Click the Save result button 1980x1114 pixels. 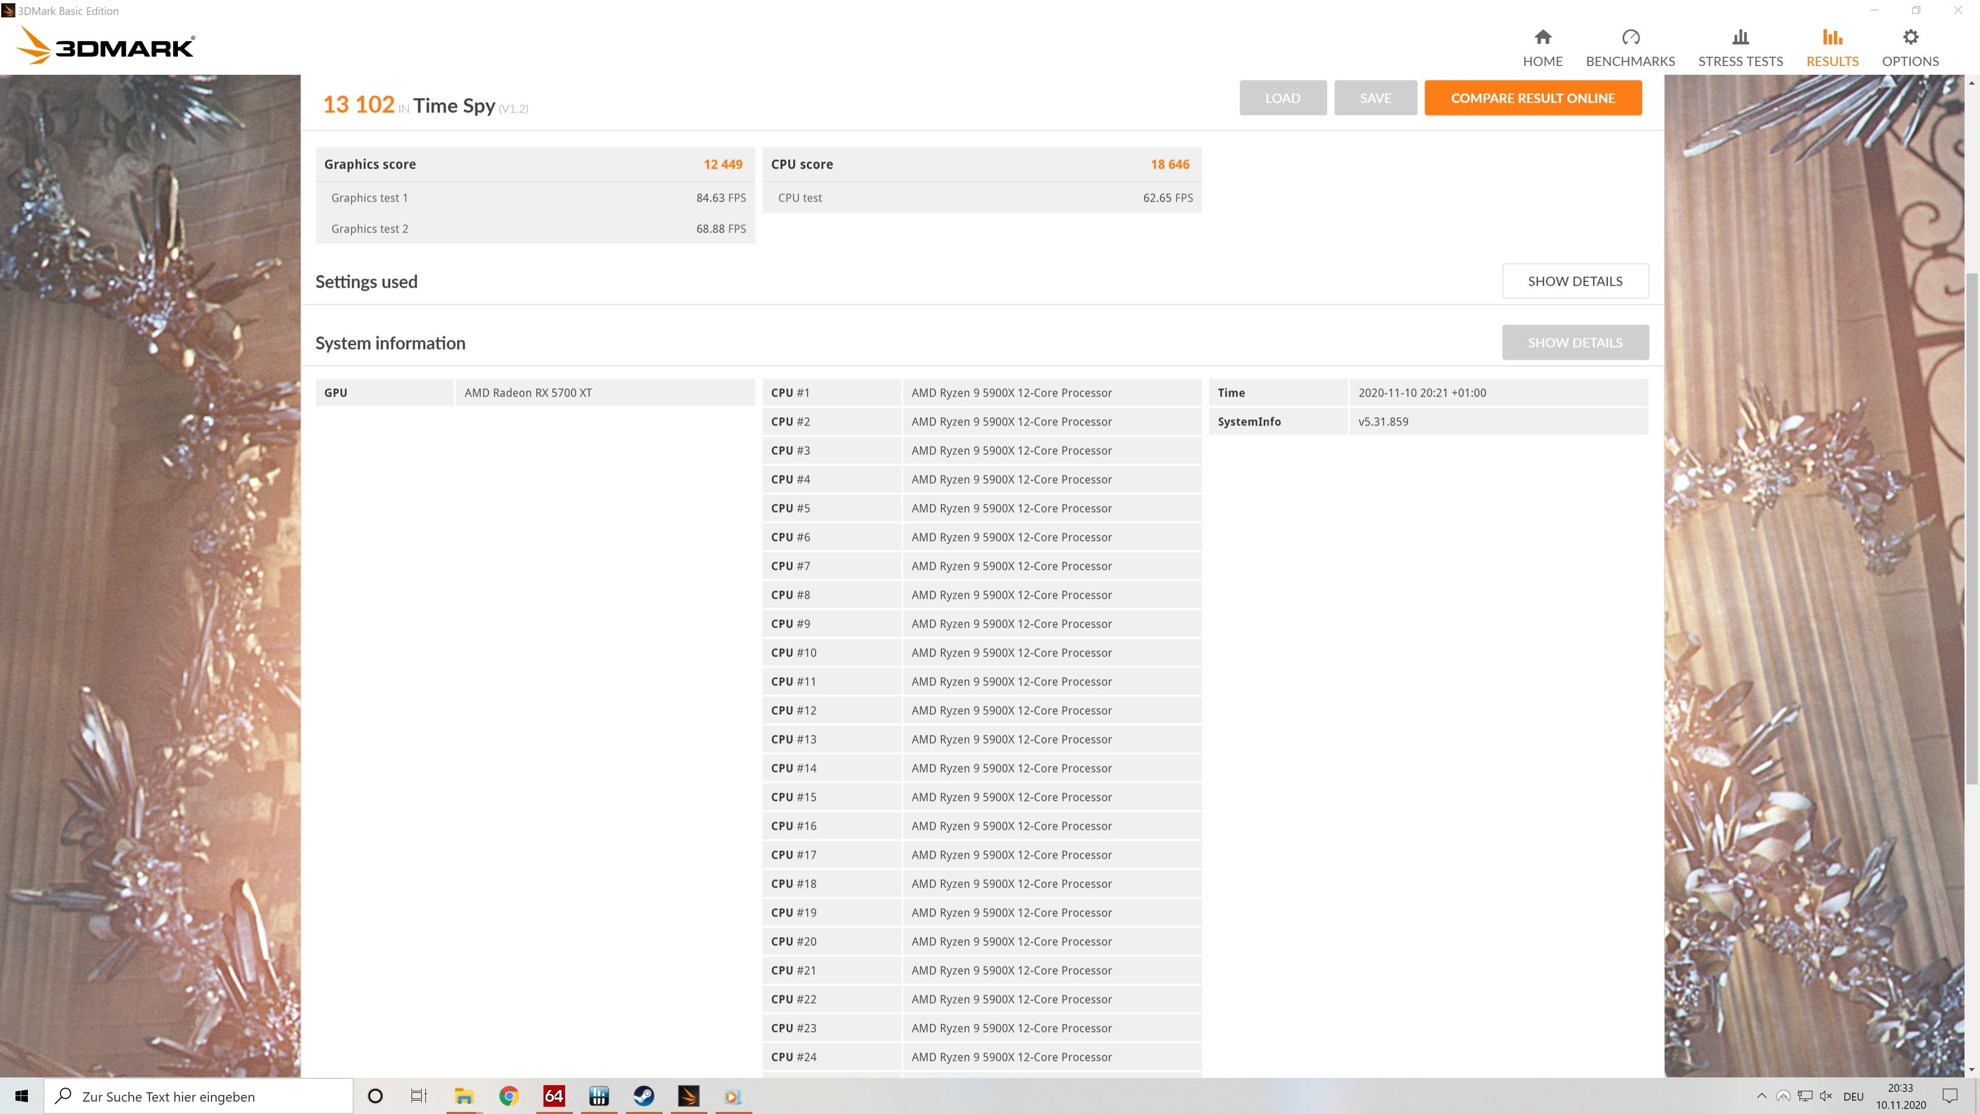(1374, 99)
